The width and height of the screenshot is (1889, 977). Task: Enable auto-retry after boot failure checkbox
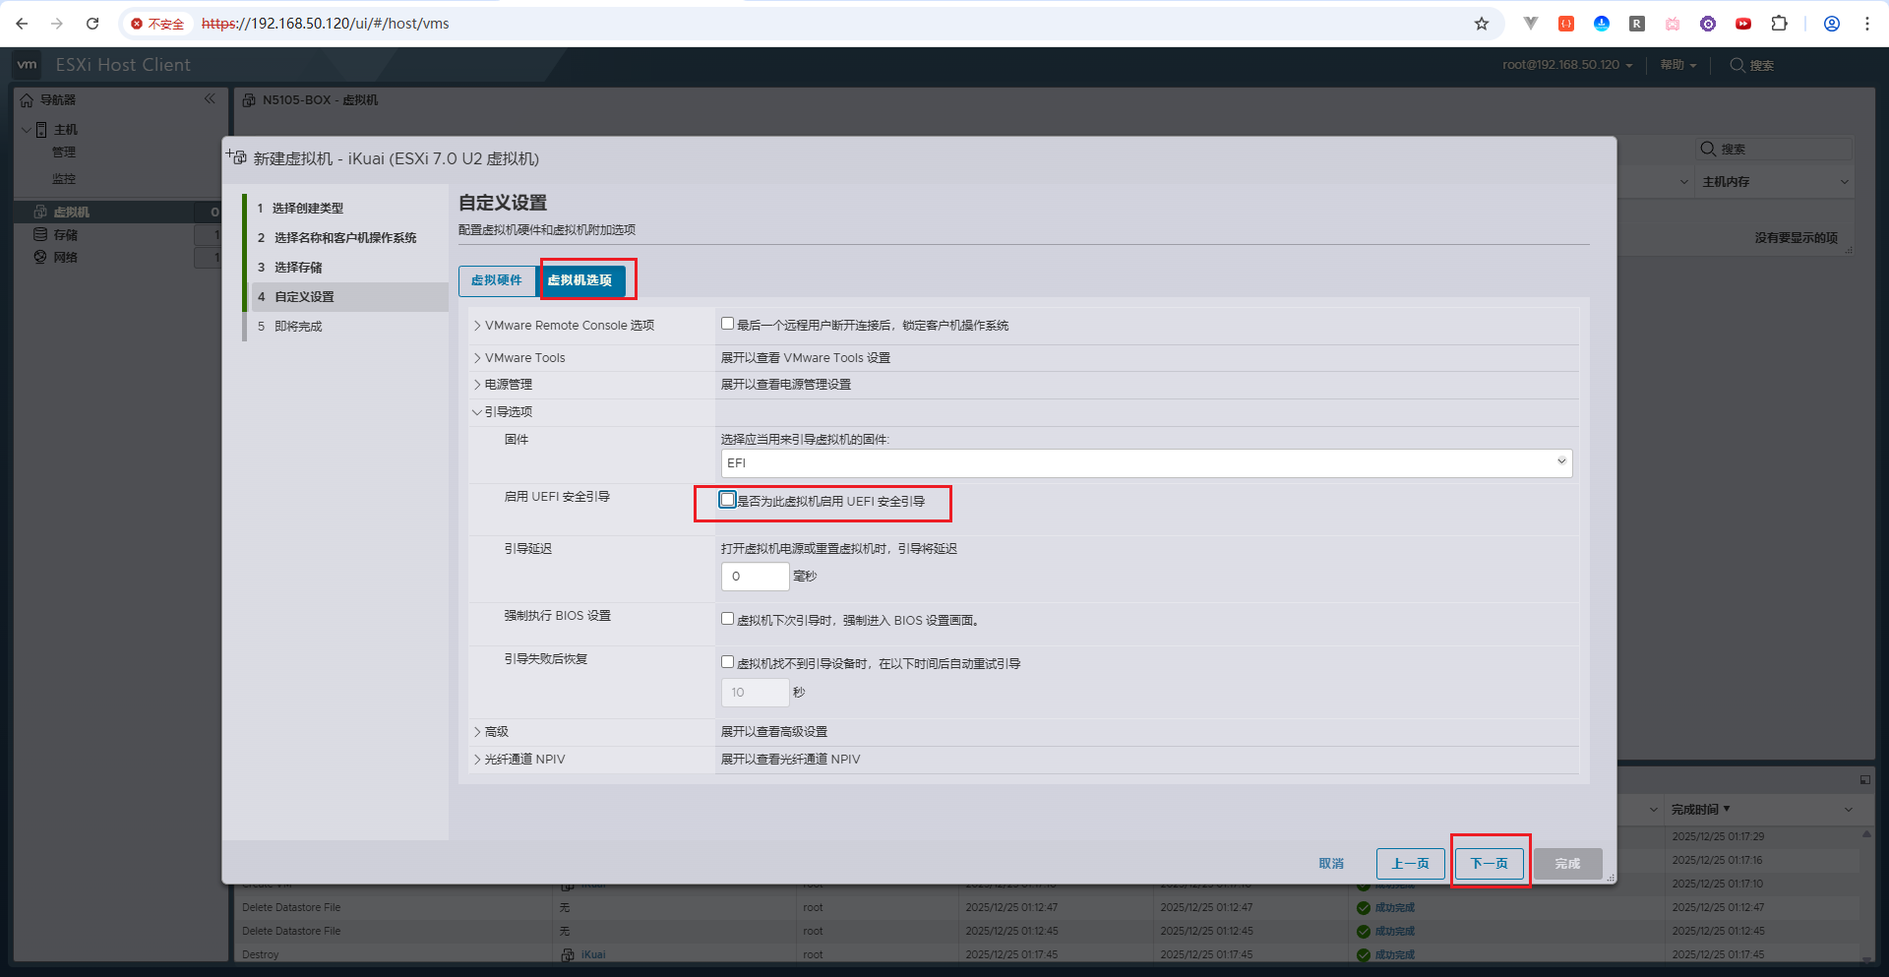point(727,662)
